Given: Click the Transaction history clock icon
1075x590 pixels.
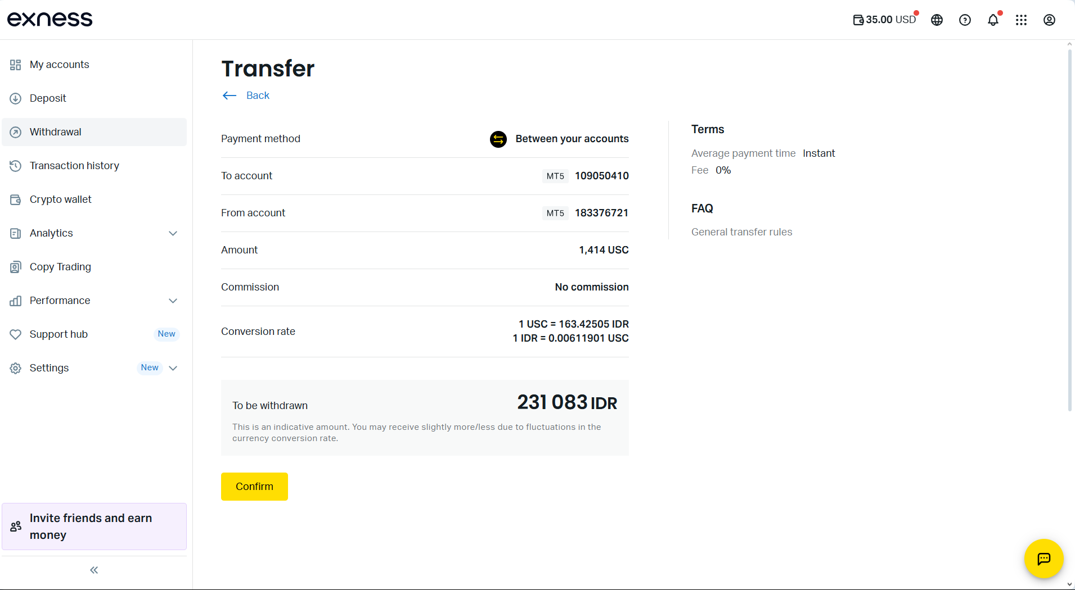Looking at the screenshot, I should (15, 166).
